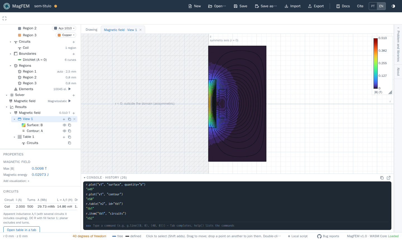Open the Export option

coord(316,6)
